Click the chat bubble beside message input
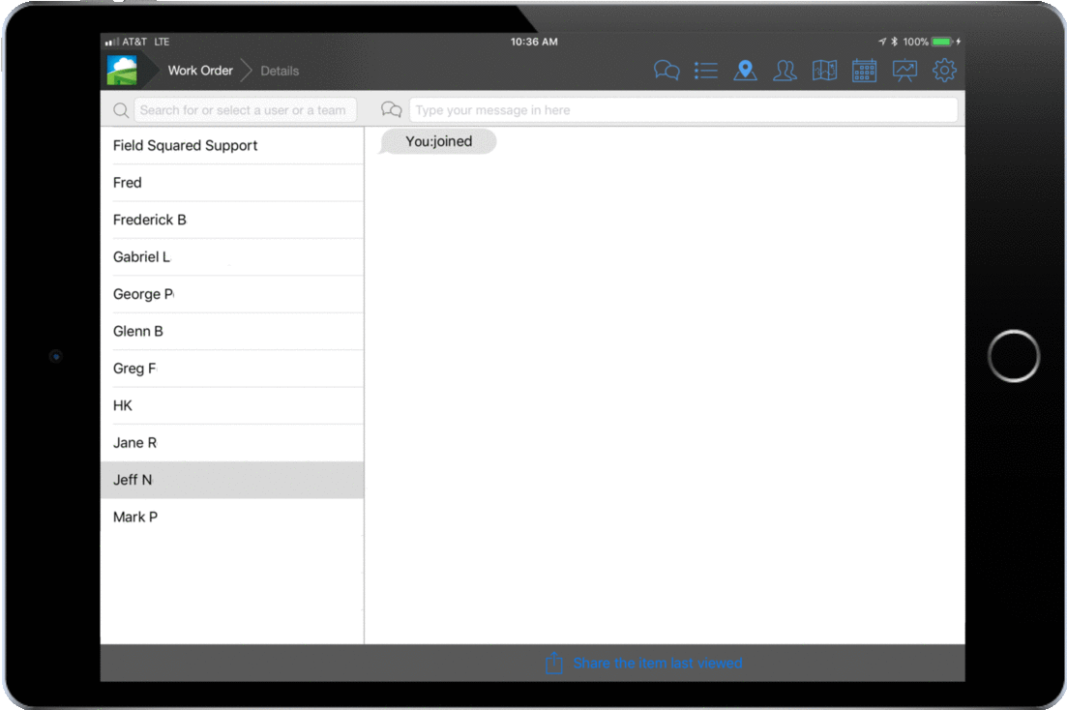The height and width of the screenshot is (710, 1067). (391, 109)
